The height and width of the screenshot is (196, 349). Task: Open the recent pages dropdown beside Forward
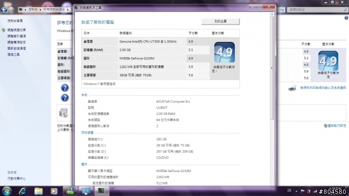[x=16, y=10]
